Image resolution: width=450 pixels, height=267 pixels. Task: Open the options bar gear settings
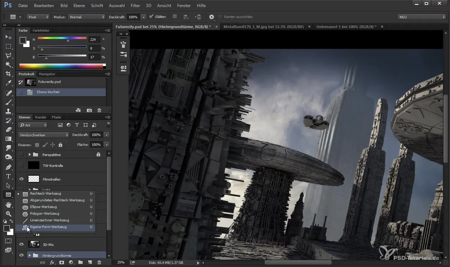pyautogui.click(x=212, y=17)
